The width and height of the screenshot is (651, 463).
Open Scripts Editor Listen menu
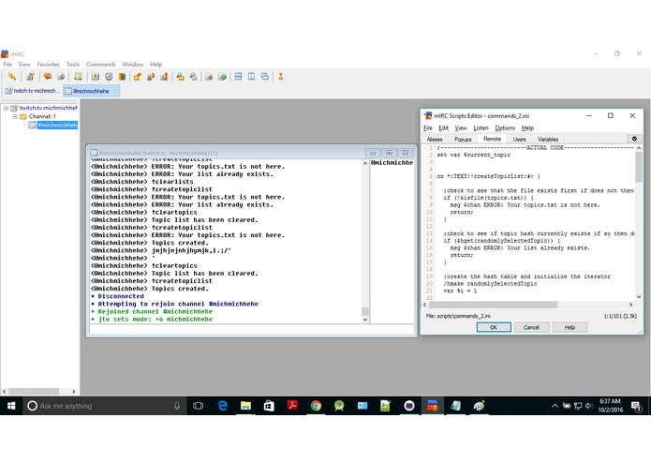tap(481, 127)
